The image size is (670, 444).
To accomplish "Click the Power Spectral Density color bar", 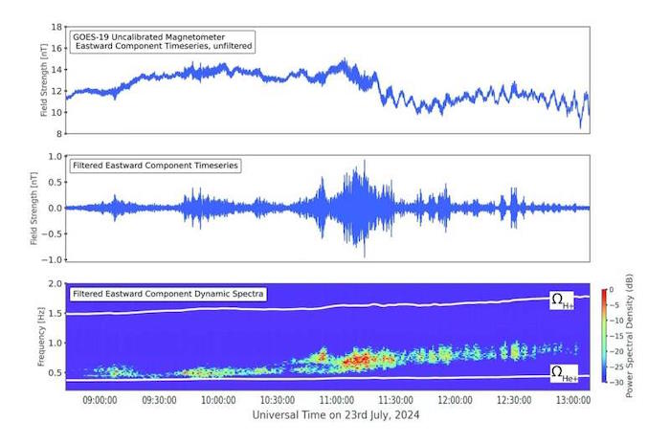I will (x=604, y=336).
